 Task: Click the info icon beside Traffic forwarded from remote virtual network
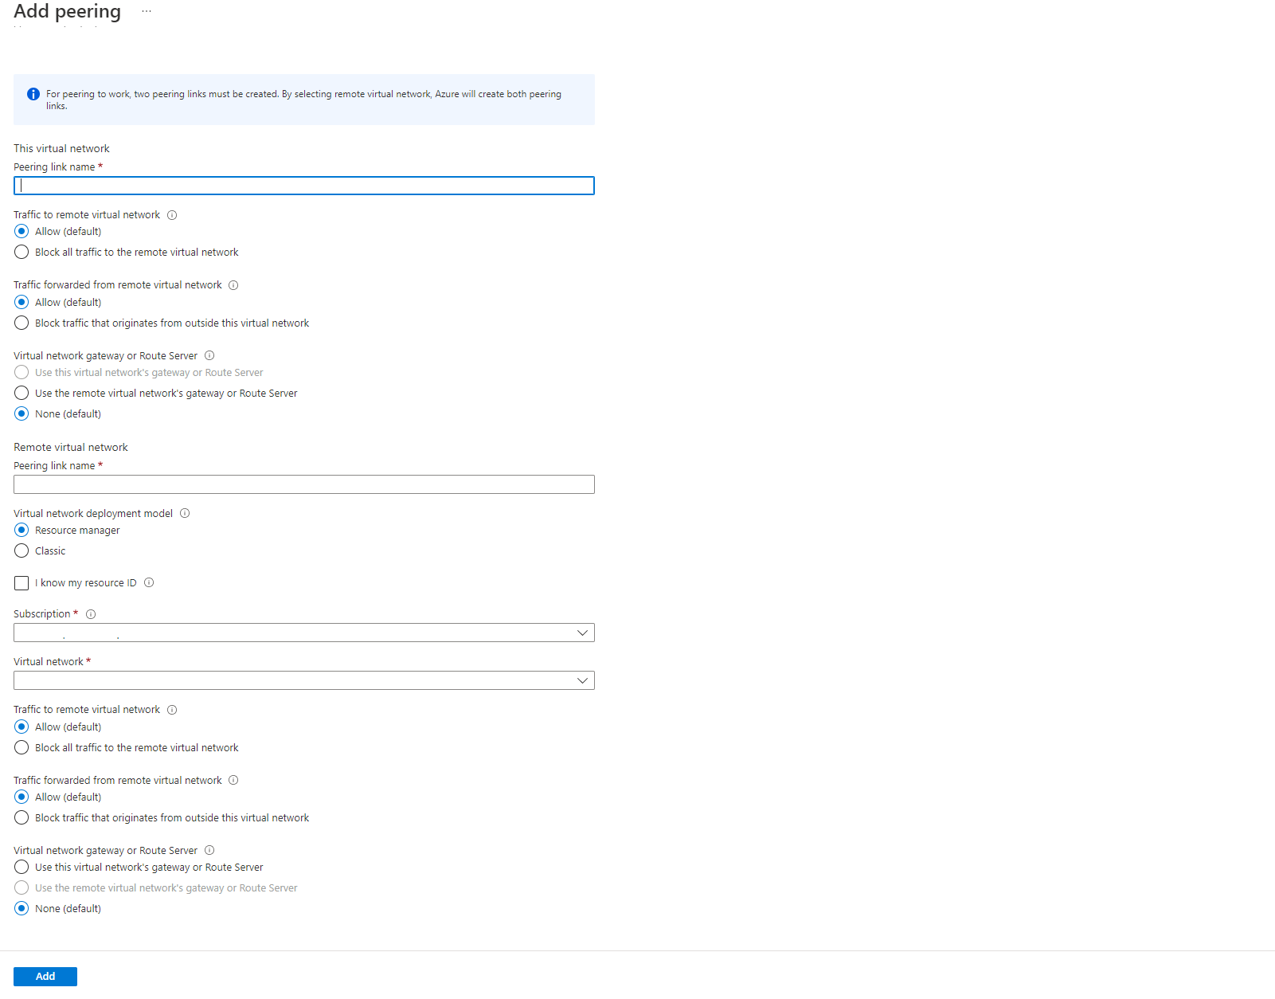coord(233,284)
